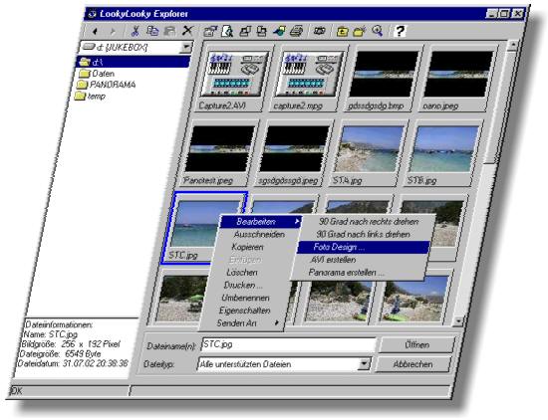This screenshot has height=420, width=548.
Task: Close the LookyLooky Explorer window
Action: click(x=517, y=14)
